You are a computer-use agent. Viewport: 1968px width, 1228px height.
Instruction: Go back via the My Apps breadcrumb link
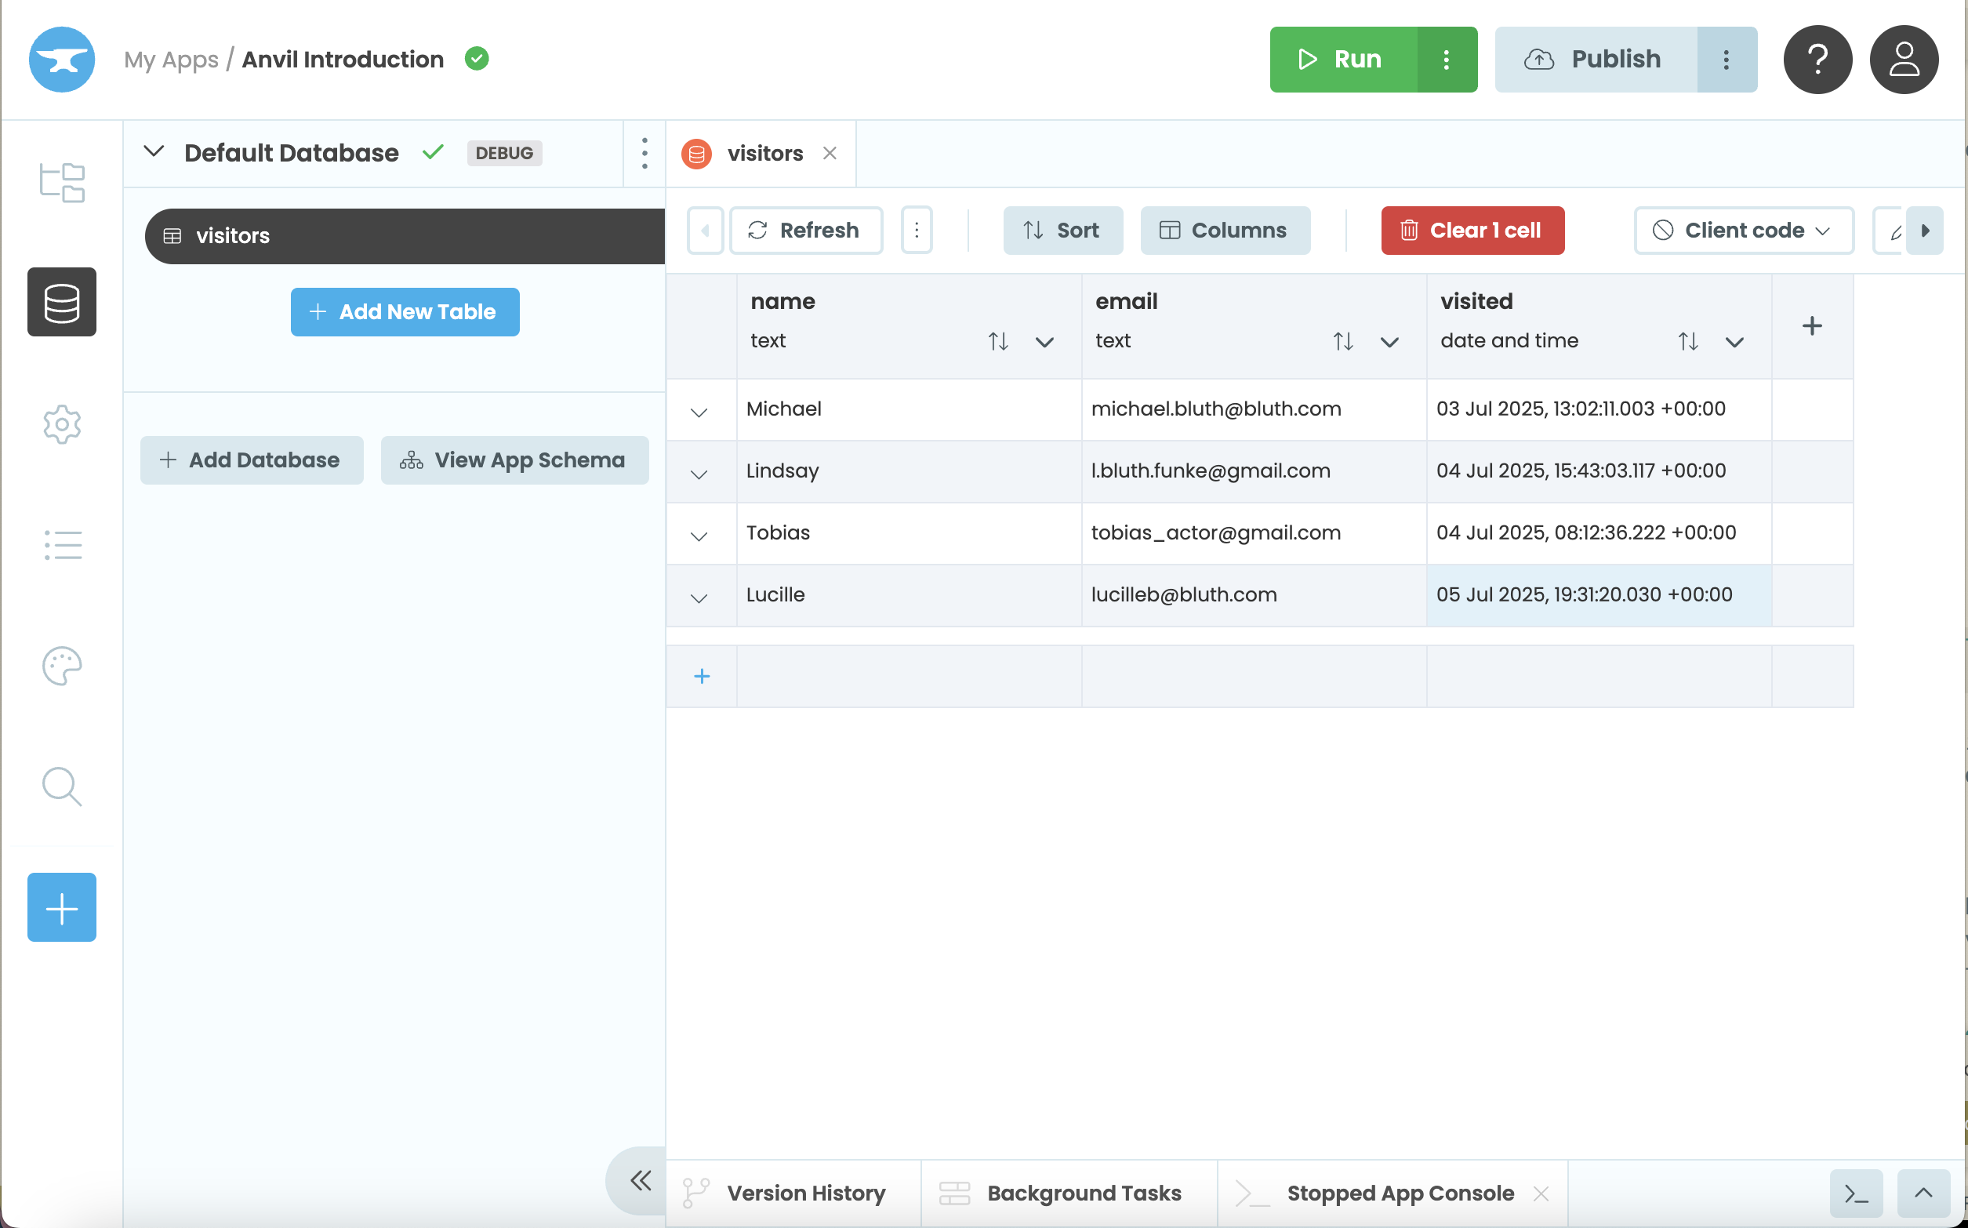171,59
